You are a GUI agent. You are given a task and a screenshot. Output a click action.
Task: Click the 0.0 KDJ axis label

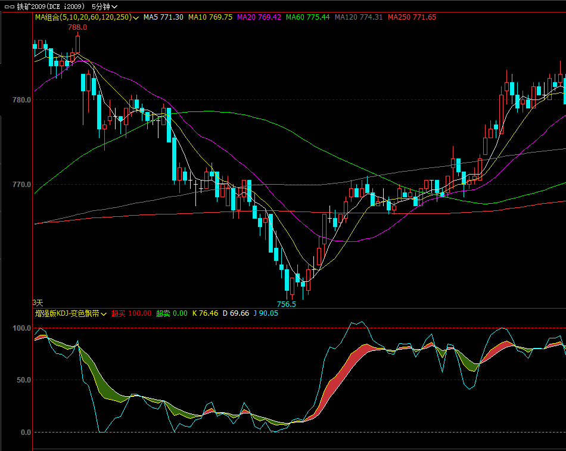click(x=26, y=432)
